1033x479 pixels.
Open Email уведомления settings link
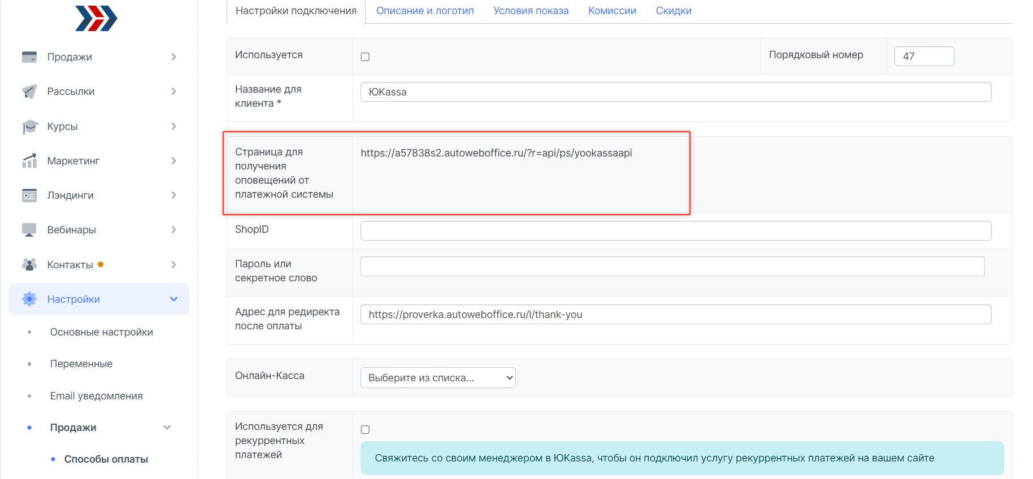click(96, 396)
